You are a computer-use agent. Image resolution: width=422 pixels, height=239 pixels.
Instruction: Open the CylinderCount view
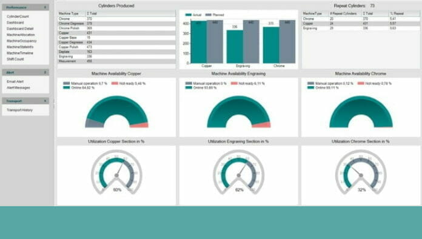click(18, 16)
